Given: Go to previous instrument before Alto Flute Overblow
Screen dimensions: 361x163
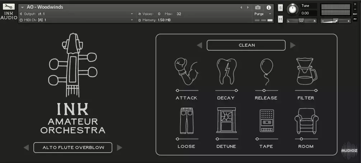Looking at the screenshot, I should tap(26, 148).
